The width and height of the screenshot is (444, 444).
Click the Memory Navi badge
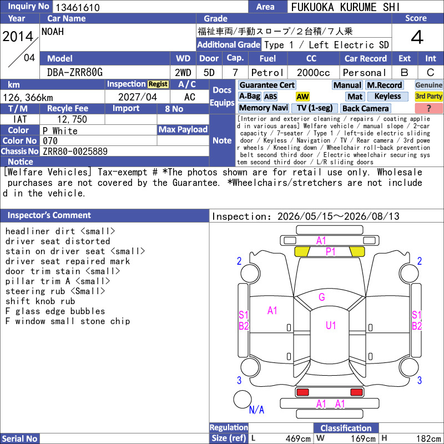(263, 108)
